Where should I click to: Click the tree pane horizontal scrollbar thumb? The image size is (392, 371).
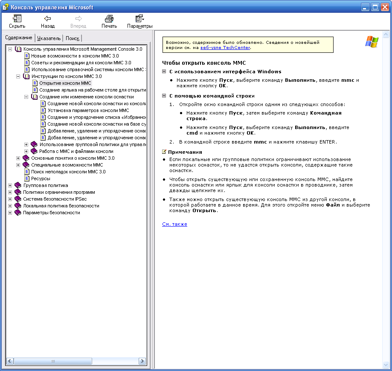pos(53,361)
